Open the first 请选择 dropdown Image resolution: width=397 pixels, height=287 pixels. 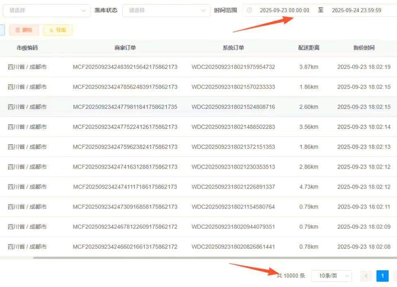(x=46, y=10)
